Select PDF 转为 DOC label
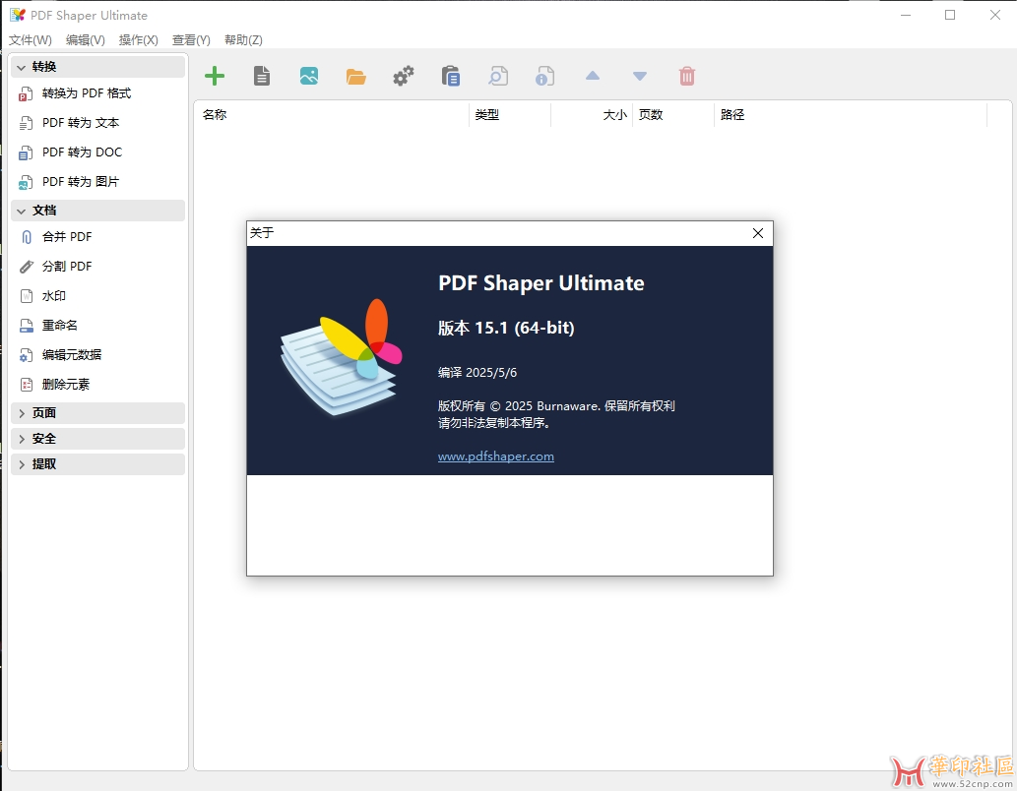This screenshot has width=1017, height=791. click(x=82, y=152)
